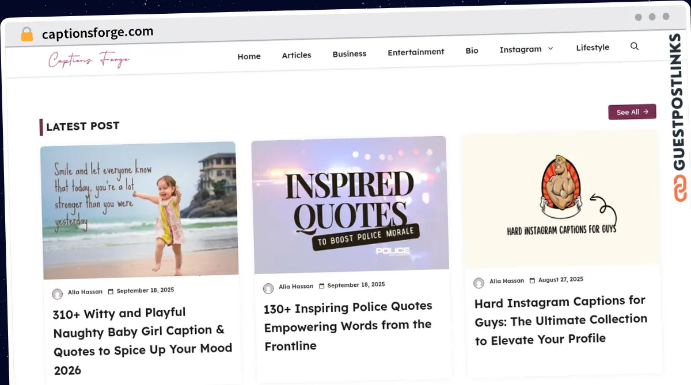Image resolution: width=691 pixels, height=385 pixels.
Task: Click the arrow icon inside the See All button
Action: (x=646, y=112)
